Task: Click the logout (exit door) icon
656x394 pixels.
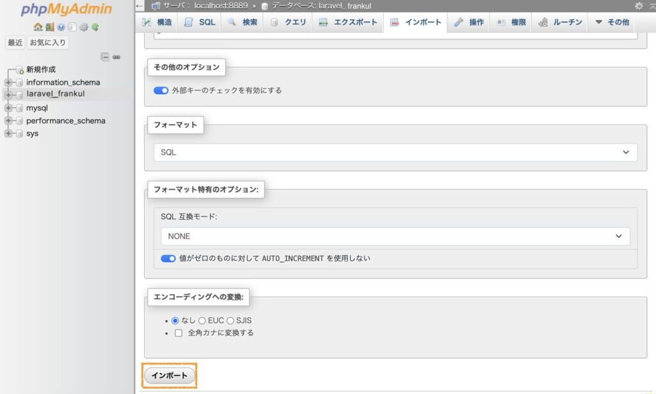Action: (49, 28)
